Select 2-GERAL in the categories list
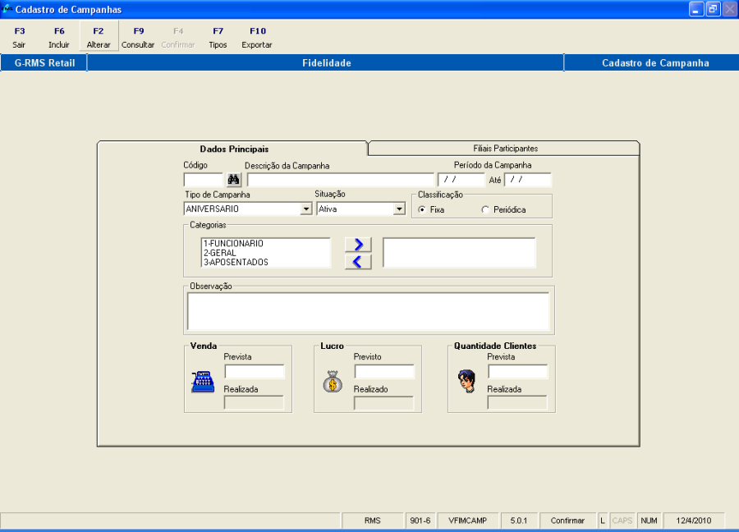Viewport: 739px width, 532px height. (x=221, y=253)
